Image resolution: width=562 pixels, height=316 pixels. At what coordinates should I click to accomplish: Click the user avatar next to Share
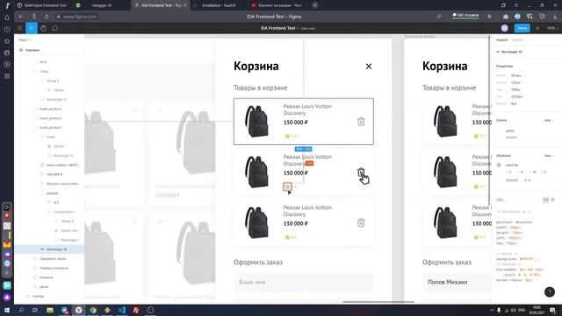point(505,28)
